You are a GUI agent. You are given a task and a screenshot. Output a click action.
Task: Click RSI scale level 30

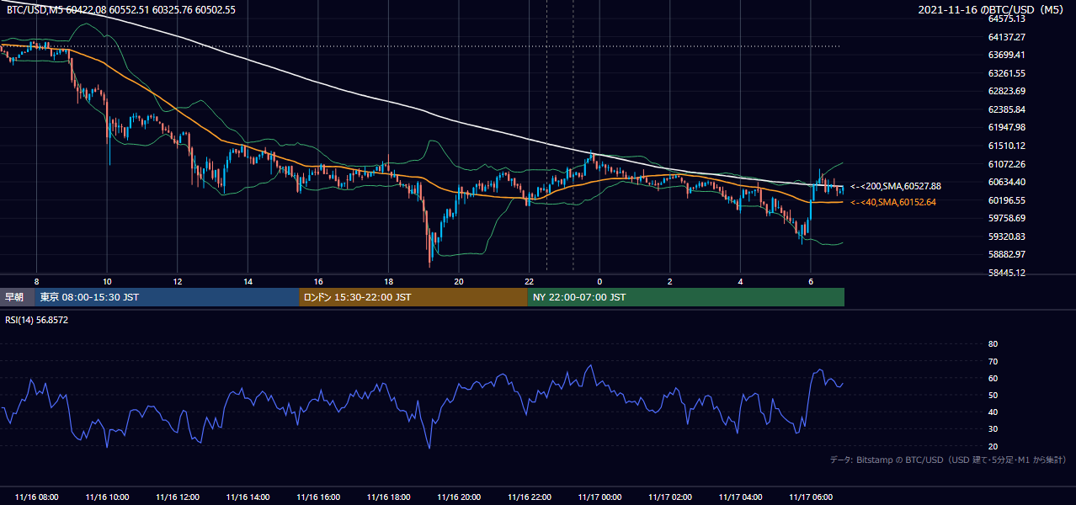(993, 429)
